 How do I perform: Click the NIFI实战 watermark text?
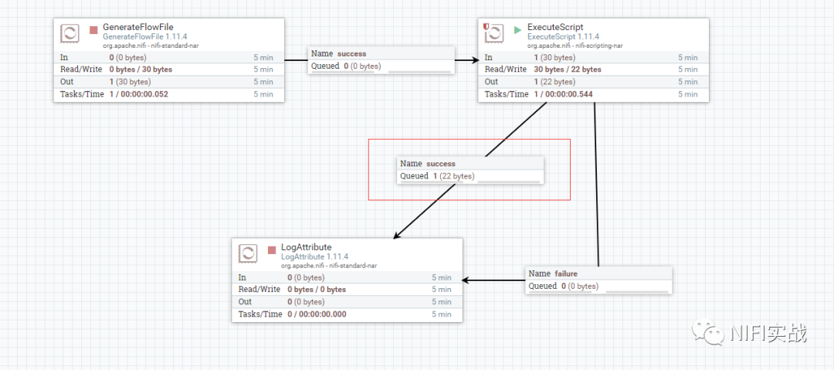point(768,333)
